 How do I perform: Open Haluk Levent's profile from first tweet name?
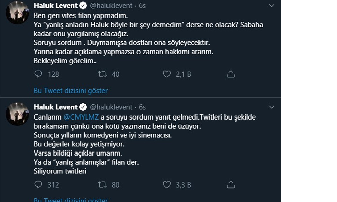click(56, 6)
